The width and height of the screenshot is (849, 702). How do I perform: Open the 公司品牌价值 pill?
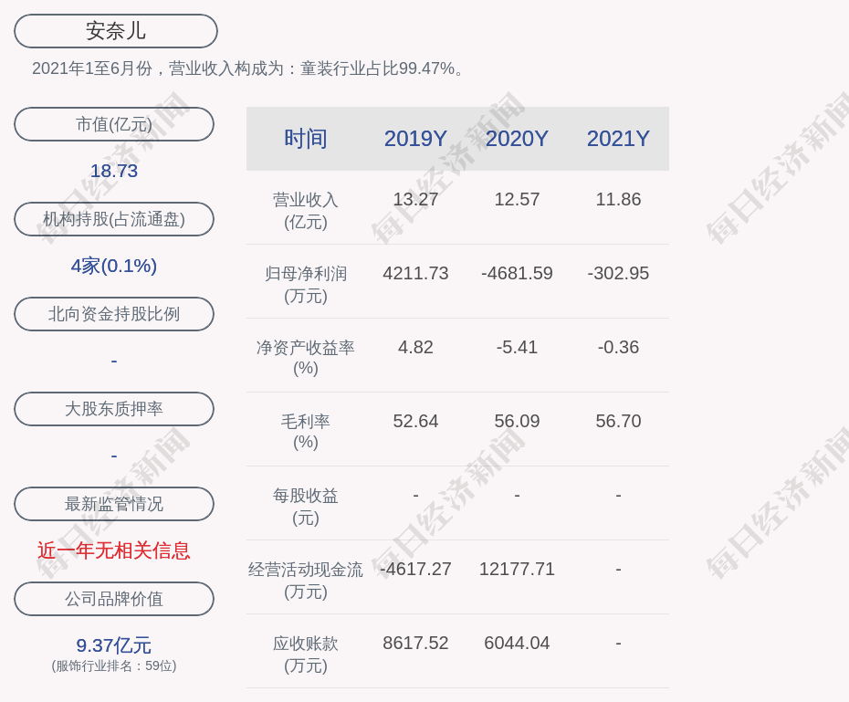coord(114,599)
